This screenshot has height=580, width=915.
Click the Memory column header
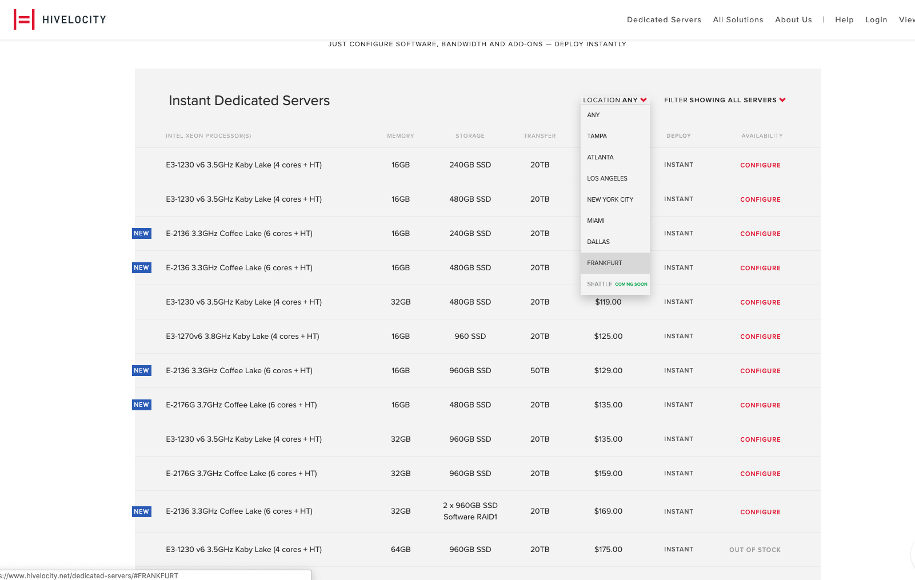tap(401, 136)
